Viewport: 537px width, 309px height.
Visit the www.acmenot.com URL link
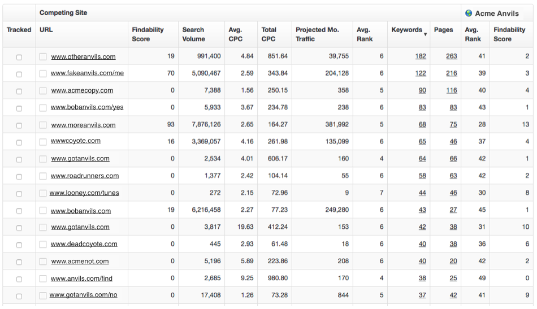[x=80, y=262]
